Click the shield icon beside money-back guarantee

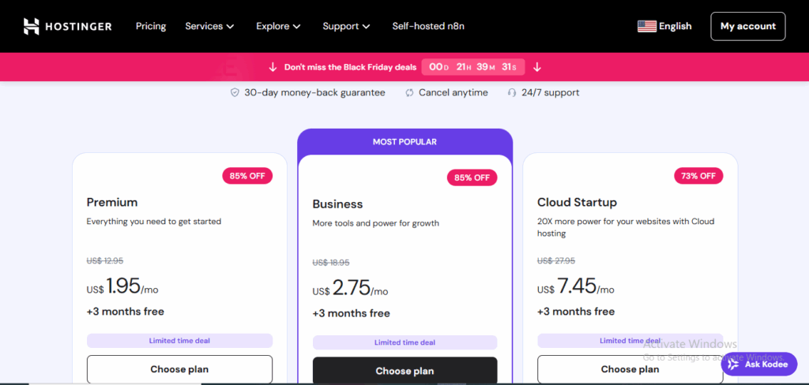click(235, 93)
